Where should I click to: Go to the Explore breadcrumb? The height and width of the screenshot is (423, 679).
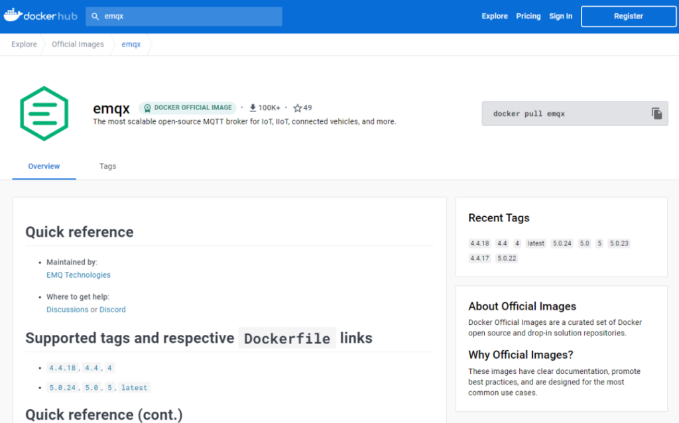pos(25,44)
